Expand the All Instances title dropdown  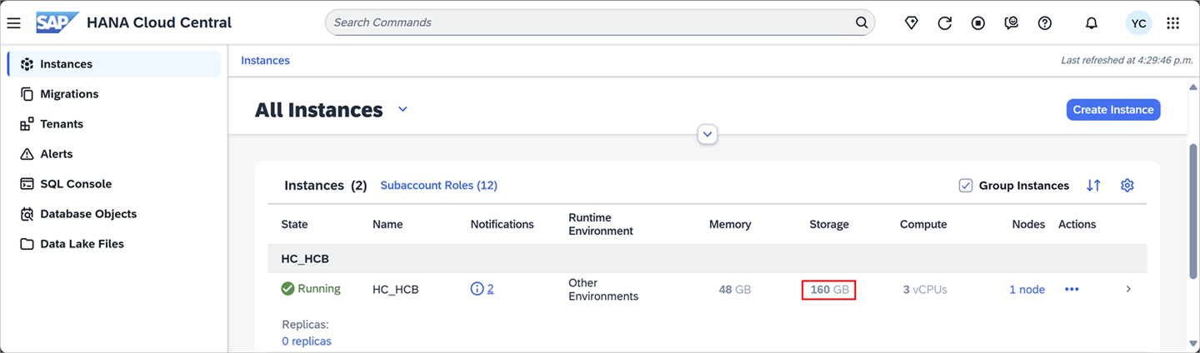[402, 110]
